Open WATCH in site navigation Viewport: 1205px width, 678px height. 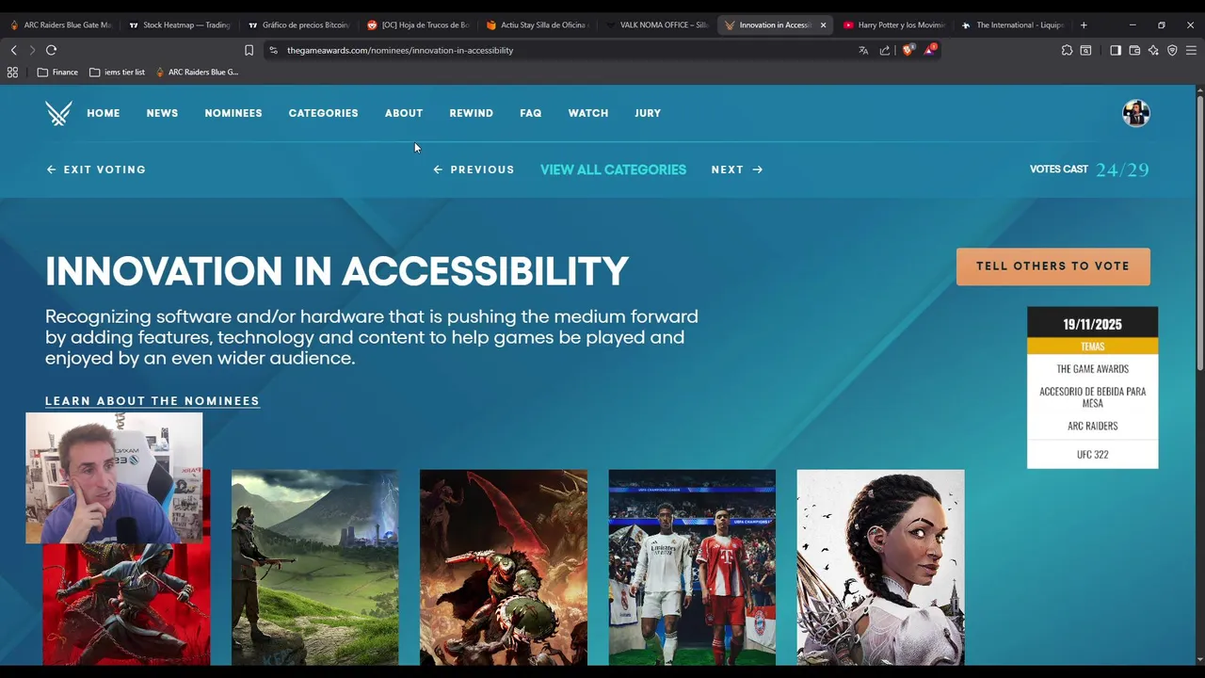(x=588, y=113)
